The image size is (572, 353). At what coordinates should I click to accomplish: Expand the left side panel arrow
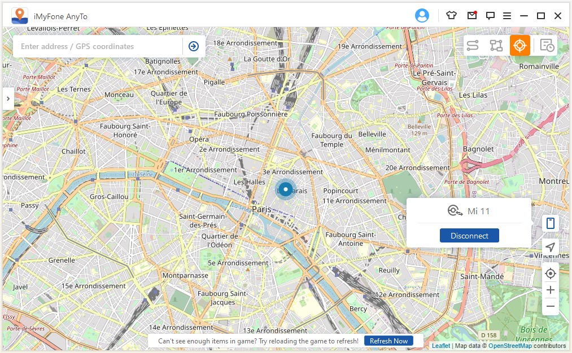tap(8, 99)
